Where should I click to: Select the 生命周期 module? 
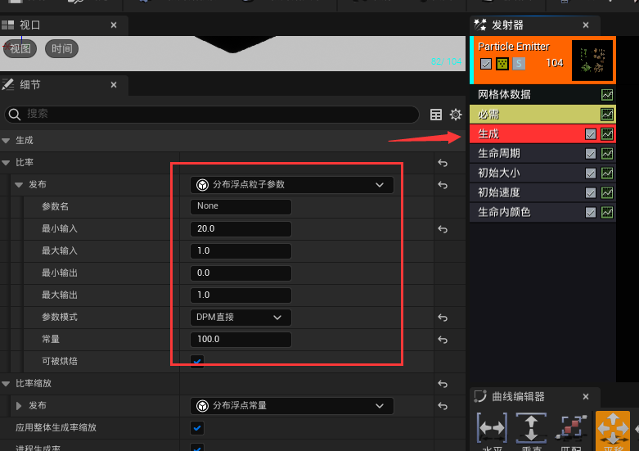[x=542, y=154]
